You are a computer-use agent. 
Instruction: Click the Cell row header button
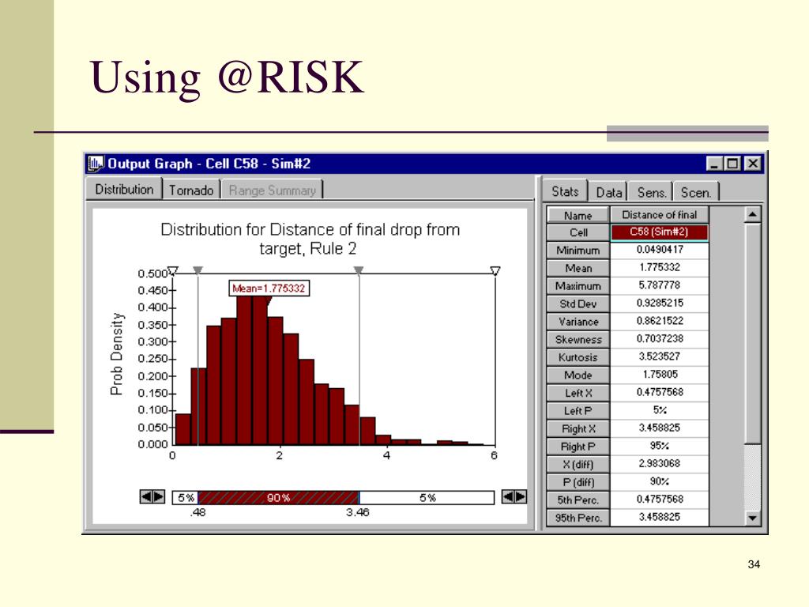coord(578,232)
